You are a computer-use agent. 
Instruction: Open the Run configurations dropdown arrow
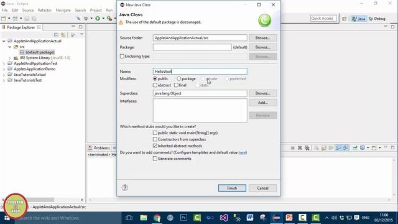tap(103, 19)
